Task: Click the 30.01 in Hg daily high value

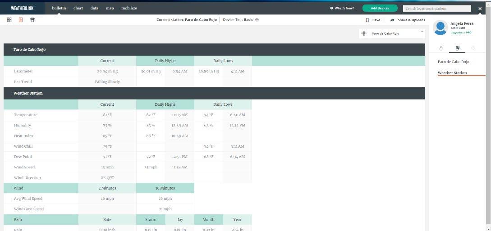Action: 151,71
